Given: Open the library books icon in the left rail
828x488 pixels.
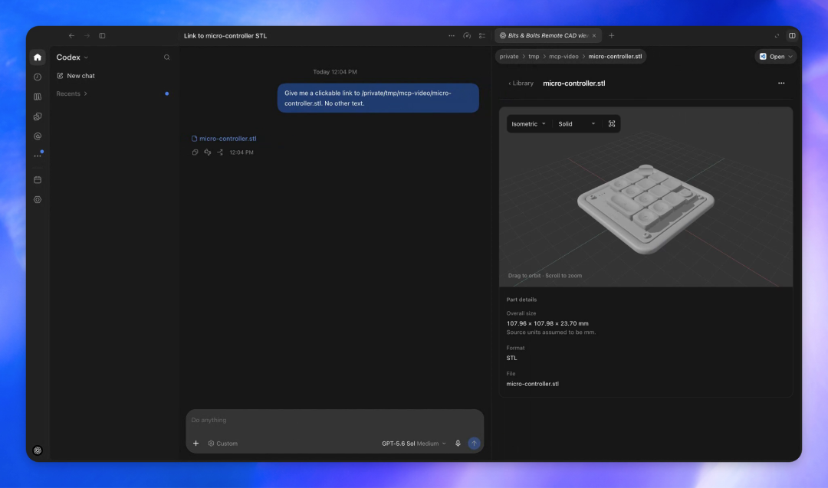Looking at the screenshot, I should pos(38,97).
